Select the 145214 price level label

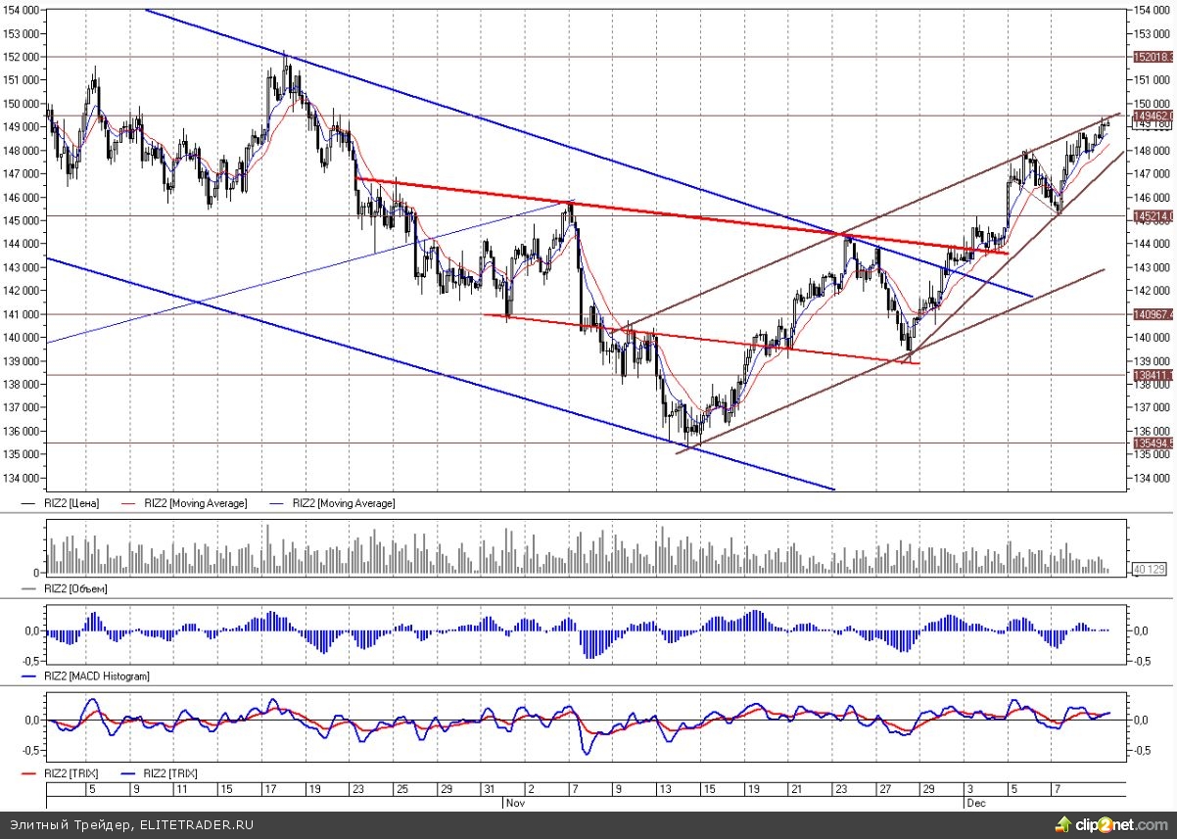(x=1153, y=215)
